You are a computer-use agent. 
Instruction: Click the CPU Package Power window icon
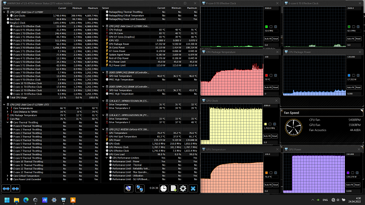(286, 52)
